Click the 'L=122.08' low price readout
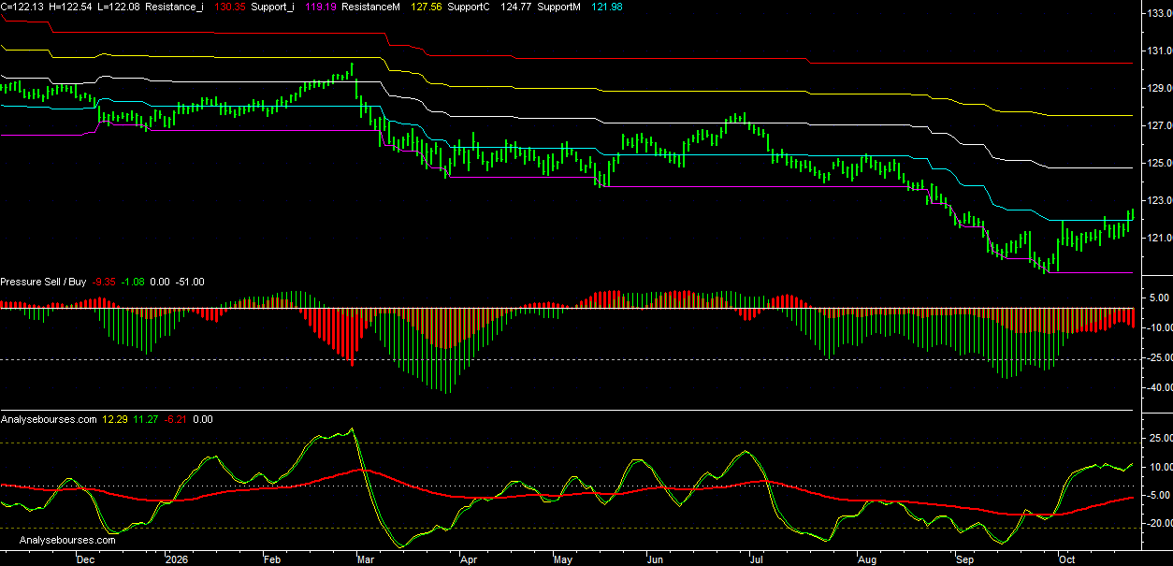Viewport: 1173px width, 566px height. coord(119,7)
